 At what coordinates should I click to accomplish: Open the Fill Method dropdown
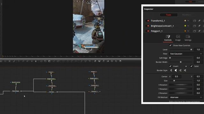(x=186, y=97)
